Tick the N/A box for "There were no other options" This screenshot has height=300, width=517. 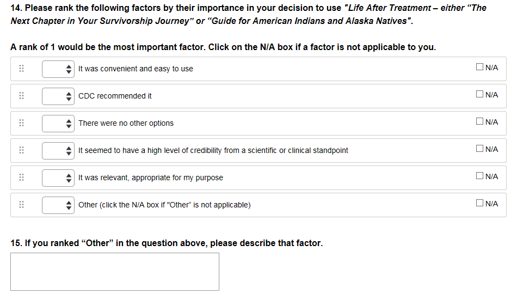[x=479, y=122]
